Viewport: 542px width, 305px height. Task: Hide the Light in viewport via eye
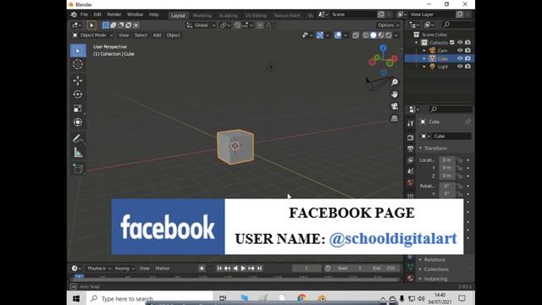tap(460, 66)
